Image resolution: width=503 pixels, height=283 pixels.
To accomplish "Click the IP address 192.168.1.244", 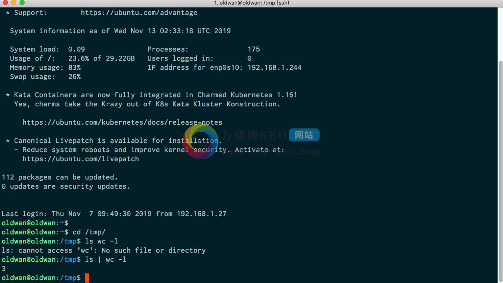I will coord(275,68).
